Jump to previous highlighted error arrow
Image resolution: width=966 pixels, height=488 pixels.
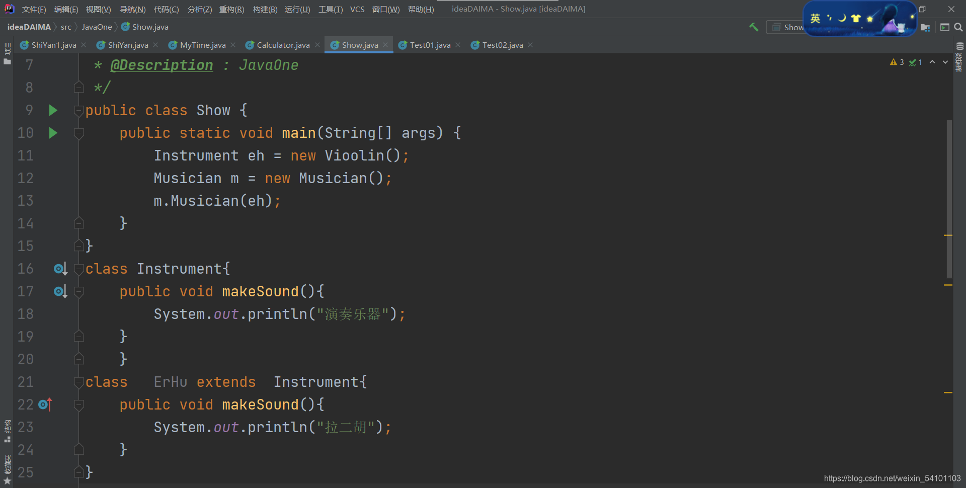(x=932, y=62)
